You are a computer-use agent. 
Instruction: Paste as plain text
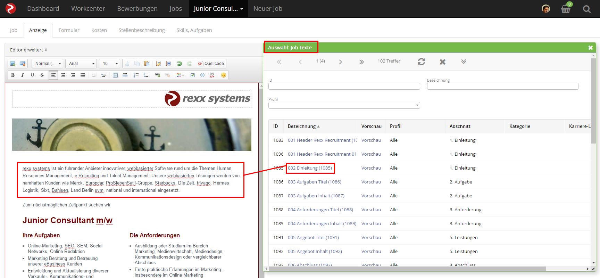[x=158, y=64]
